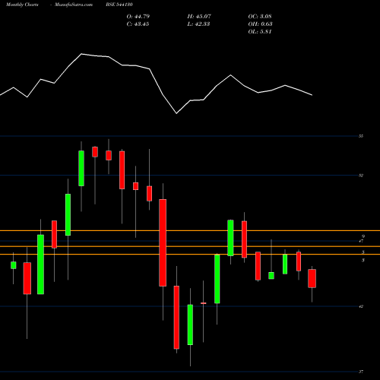Viewport: 380px width, 380px height.
Task: Click the MunafaSutra.com label
Action: click(x=74, y=5)
